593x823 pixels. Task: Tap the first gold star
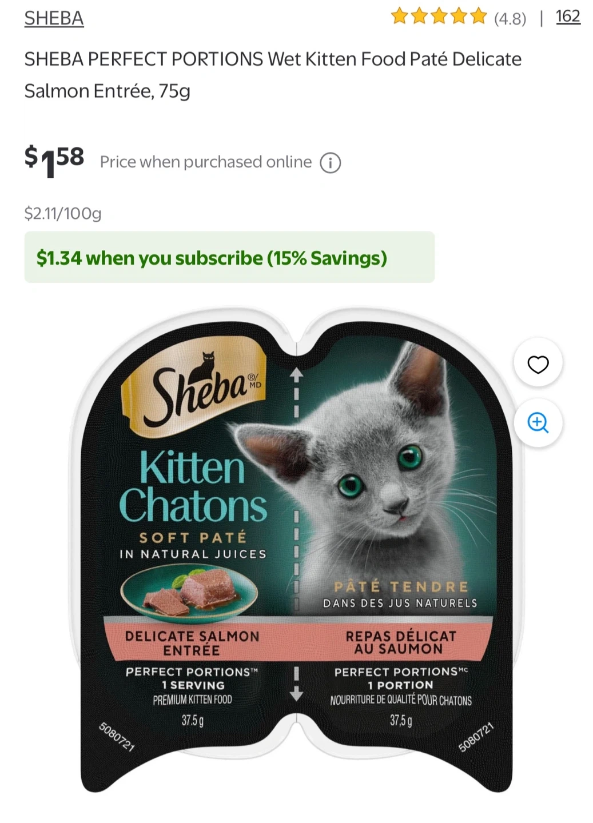pyautogui.click(x=400, y=16)
